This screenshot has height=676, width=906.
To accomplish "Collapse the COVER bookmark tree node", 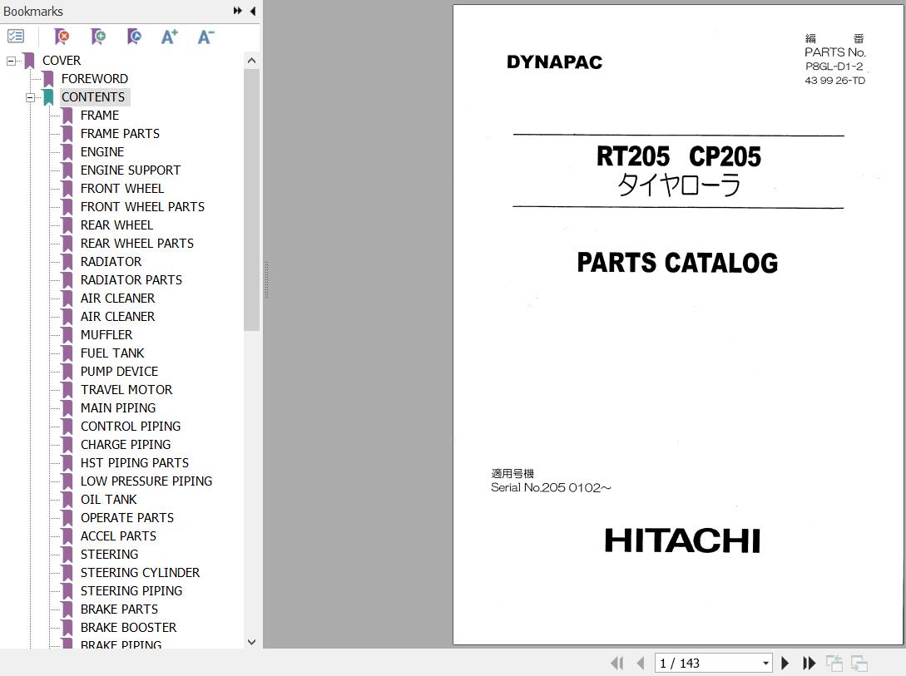I will click(x=11, y=61).
